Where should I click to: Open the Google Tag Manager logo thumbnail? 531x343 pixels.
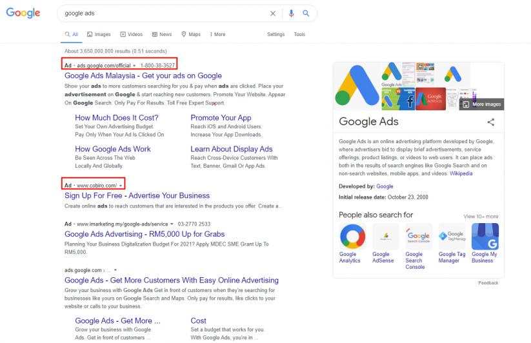coord(452,237)
